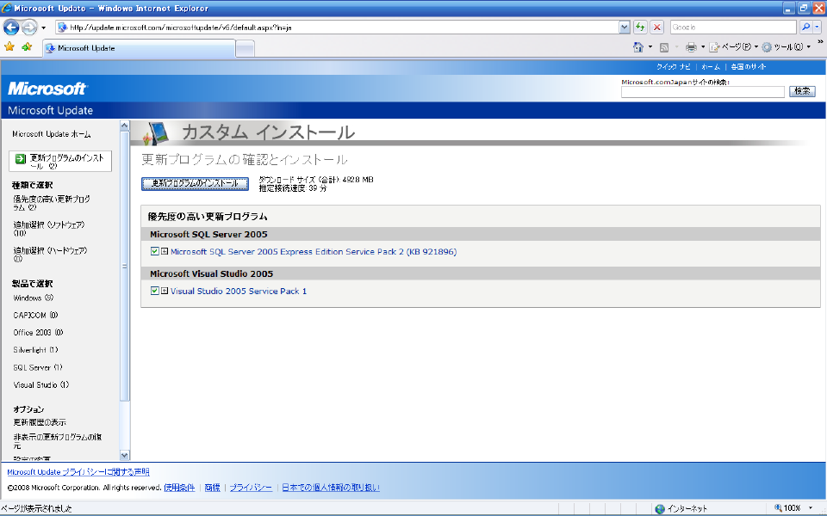Click the クイック ナビ link

pyautogui.click(x=673, y=67)
